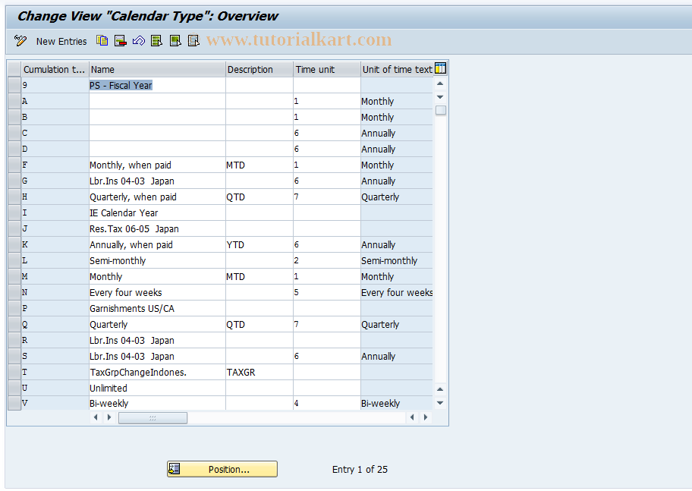Click the Select Block icon

point(175,41)
